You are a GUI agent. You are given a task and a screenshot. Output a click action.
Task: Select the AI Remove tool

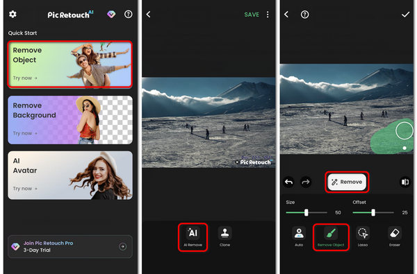pos(193,237)
